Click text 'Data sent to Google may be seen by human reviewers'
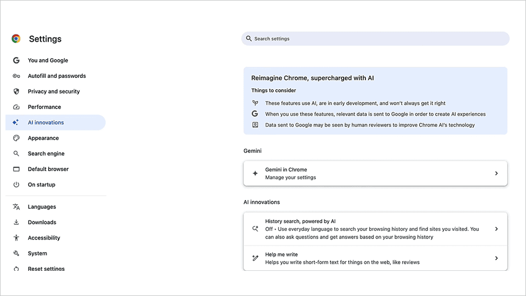Screen dimensions: 526x296 [370, 125]
